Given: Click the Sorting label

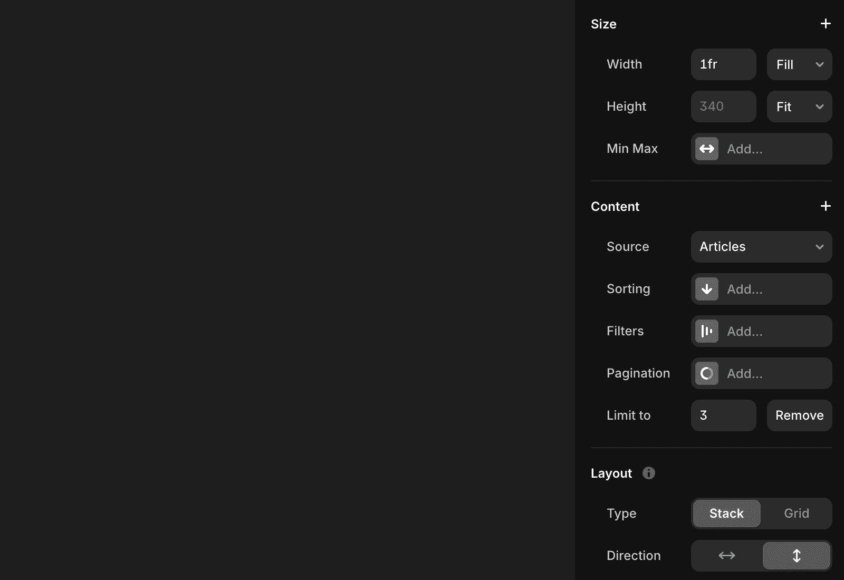Looking at the screenshot, I should (x=628, y=289).
